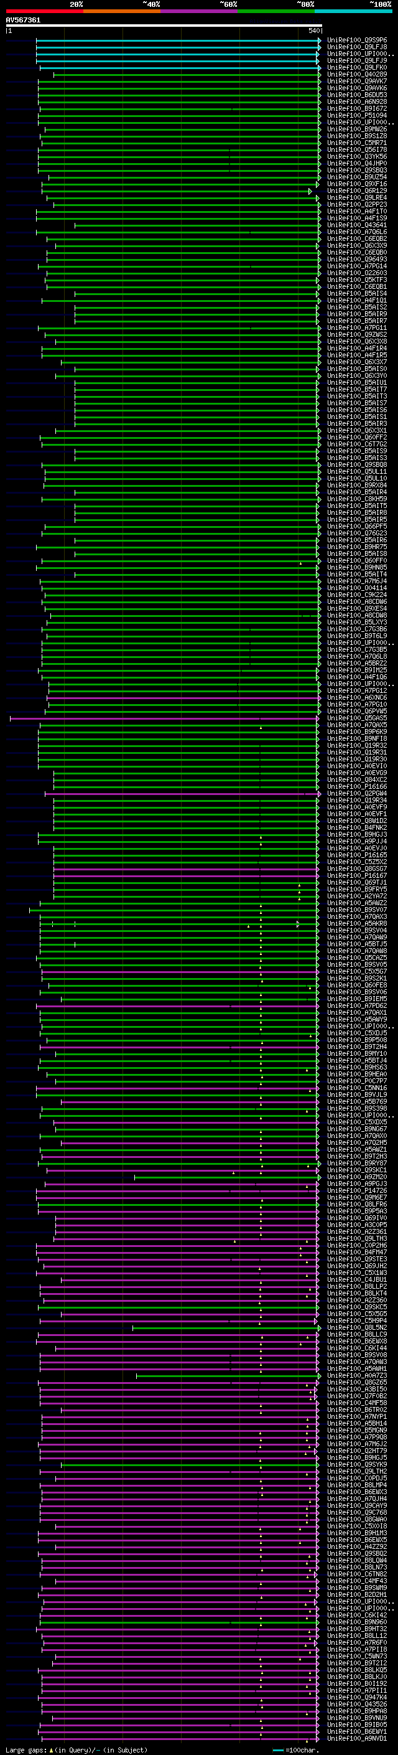The width and height of the screenshot is (398, 1755).
Task: Select label UniRef100_Q4JHP0
Action: point(357,164)
